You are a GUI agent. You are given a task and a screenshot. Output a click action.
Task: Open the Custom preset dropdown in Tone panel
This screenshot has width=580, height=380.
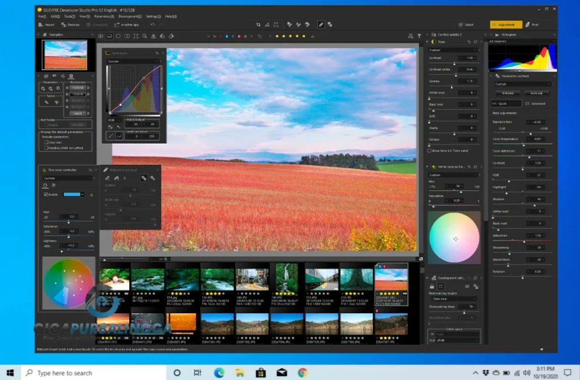[x=454, y=50]
